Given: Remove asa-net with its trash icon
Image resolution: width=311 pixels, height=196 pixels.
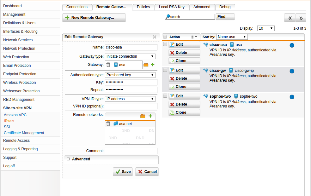Looking at the screenshot, I should (108, 124).
